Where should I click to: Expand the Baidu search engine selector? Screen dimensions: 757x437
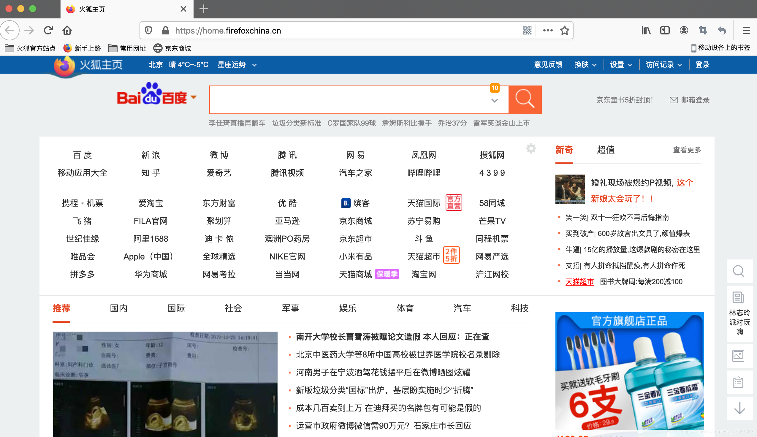pos(194,97)
